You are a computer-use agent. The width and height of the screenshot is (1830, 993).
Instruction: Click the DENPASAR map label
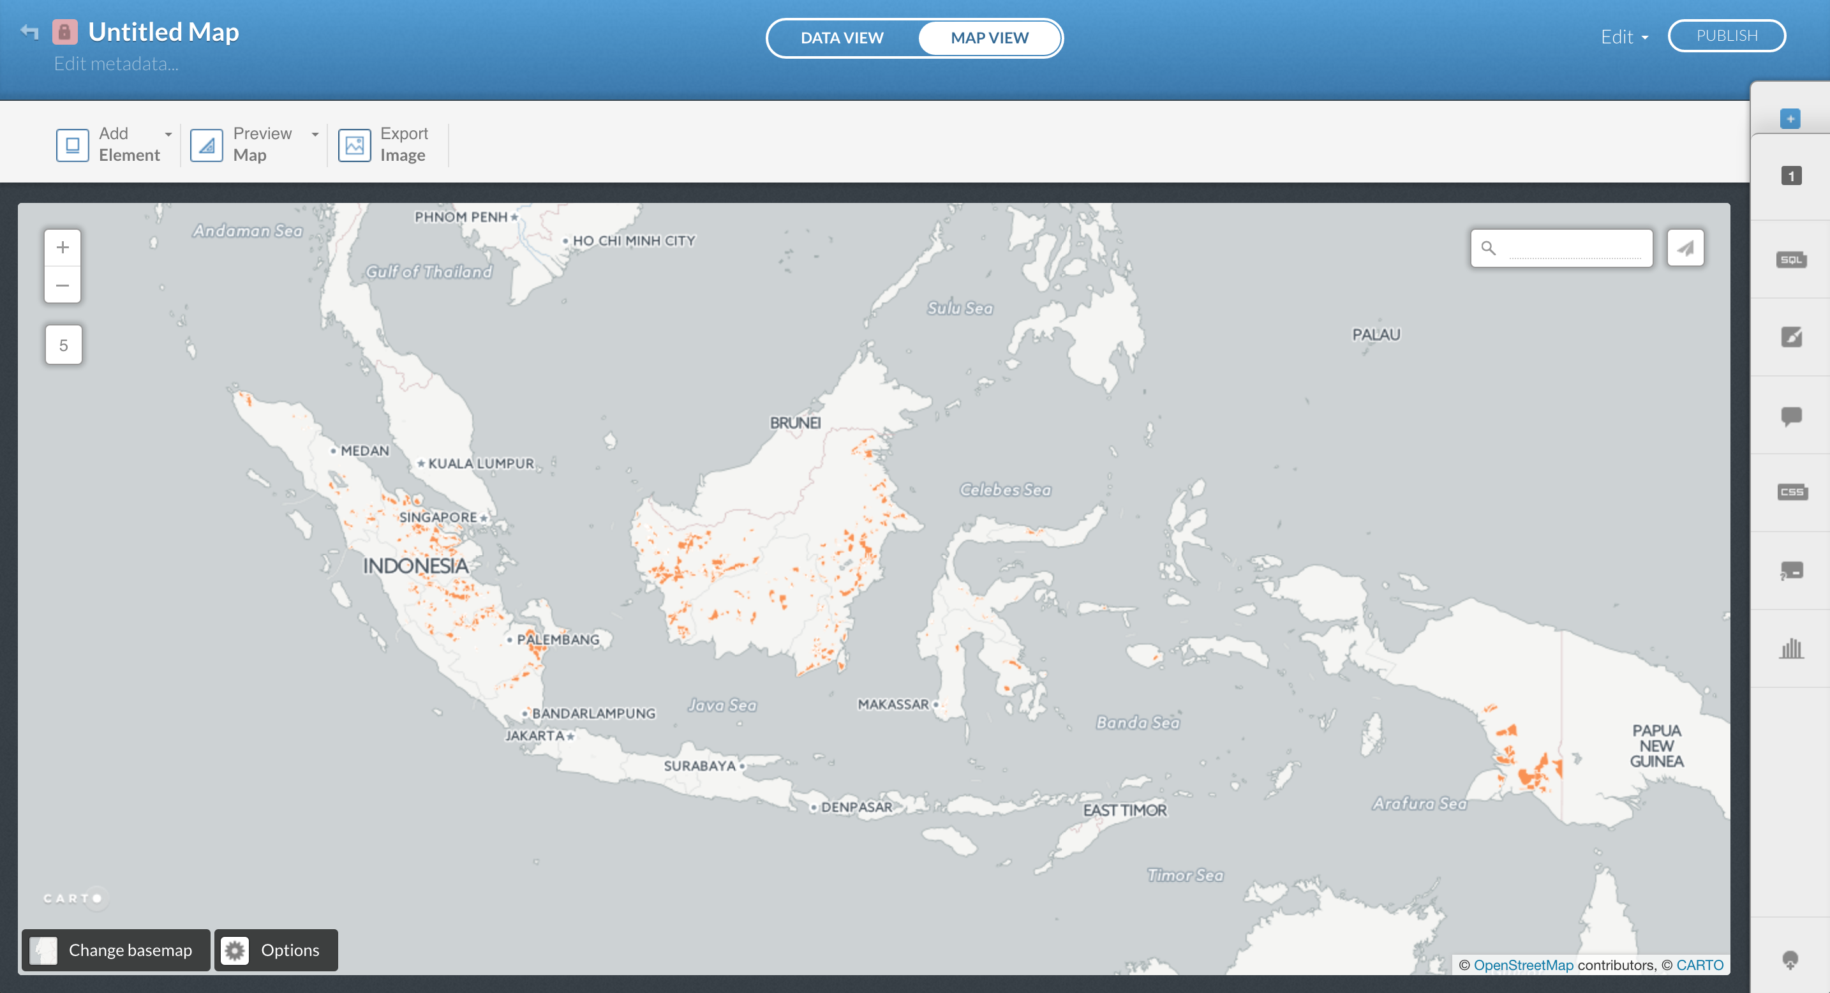tap(857, 807)
